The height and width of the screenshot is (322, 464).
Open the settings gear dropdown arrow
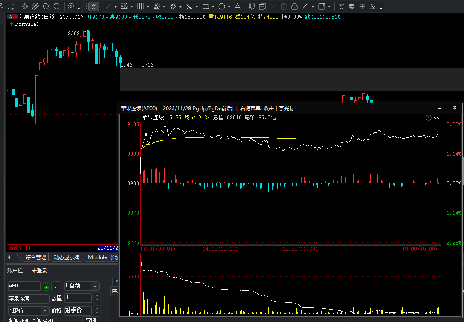tap(79, 8)
